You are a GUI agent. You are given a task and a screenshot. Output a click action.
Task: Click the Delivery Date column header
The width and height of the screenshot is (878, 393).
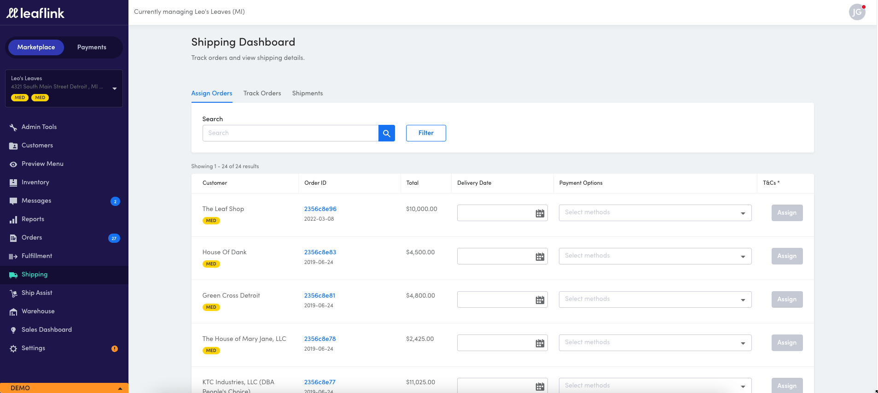(474, 183)
